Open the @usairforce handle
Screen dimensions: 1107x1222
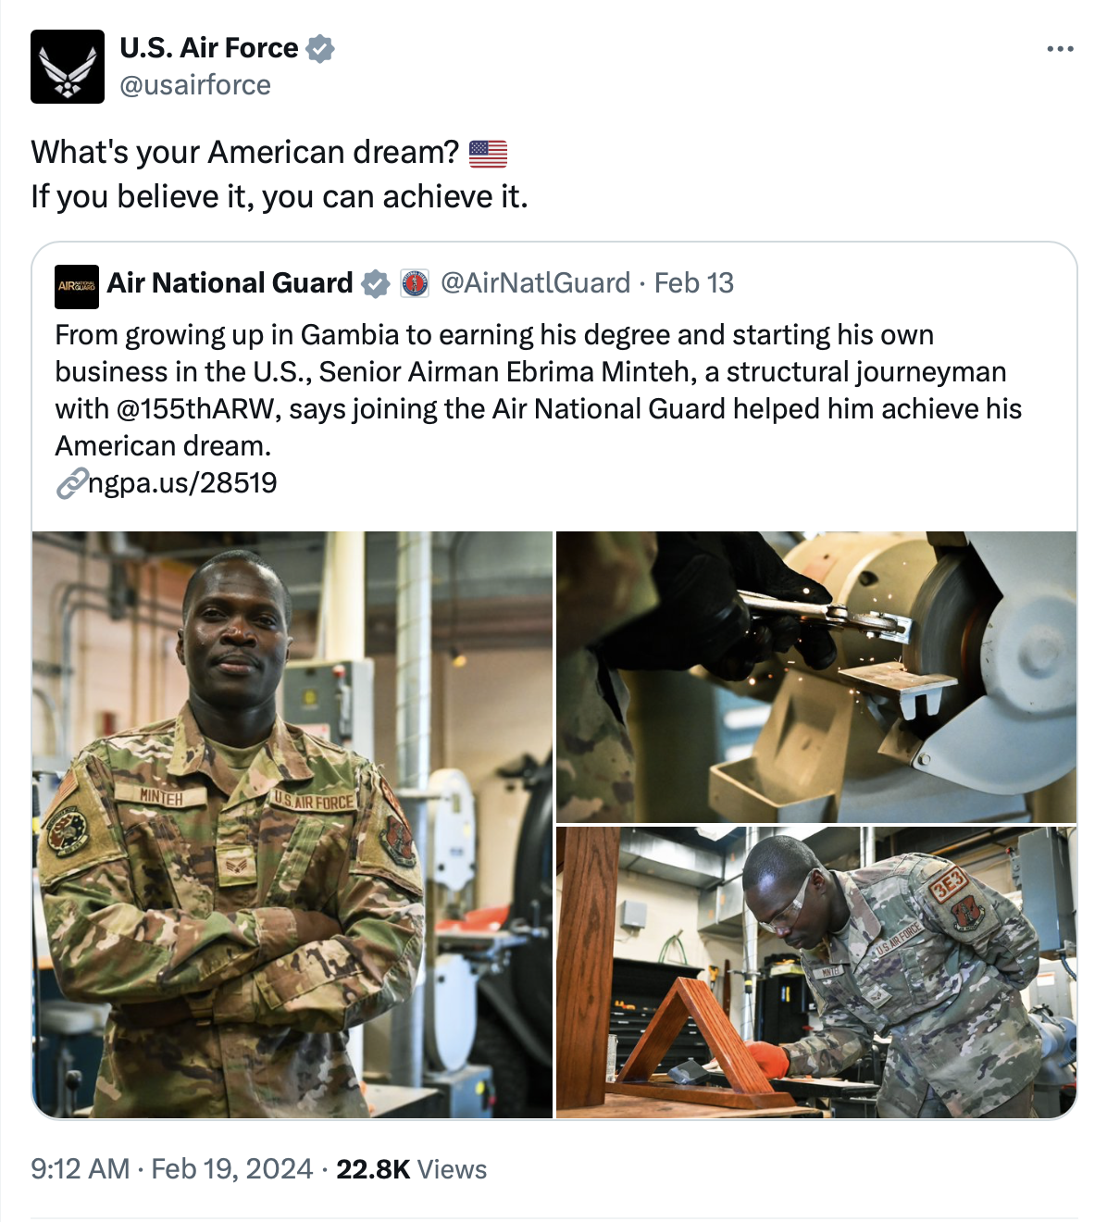195,85
